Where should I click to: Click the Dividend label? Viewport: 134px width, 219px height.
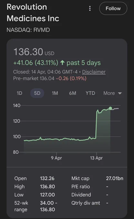tap(81, 195)
